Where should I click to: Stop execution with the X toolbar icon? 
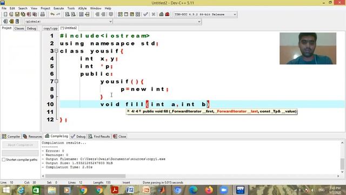[x=154, y=15]
